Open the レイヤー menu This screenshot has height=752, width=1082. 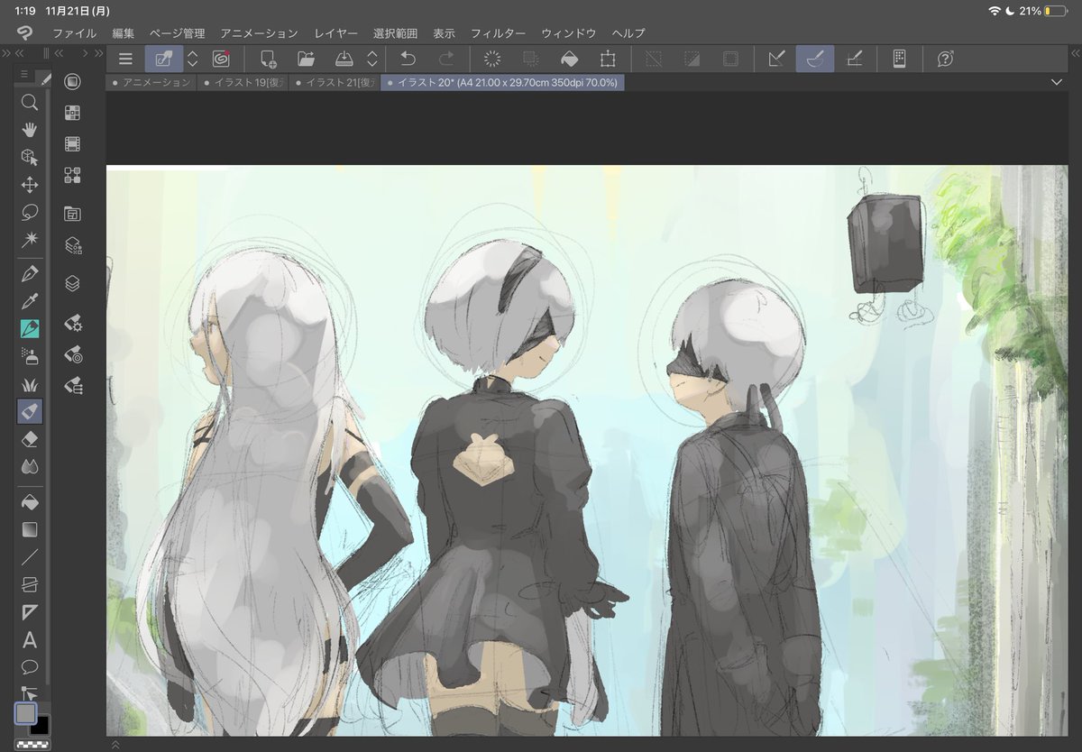pyautogui.click(x=335, y=33)
